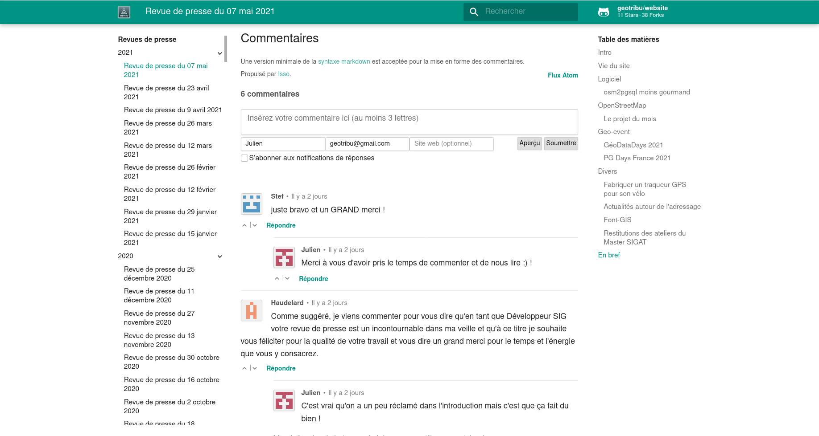The image size is (819, 436).
Task: Go to Restitutions des ateliers du Master SIGAT
Action: (645, 238)
